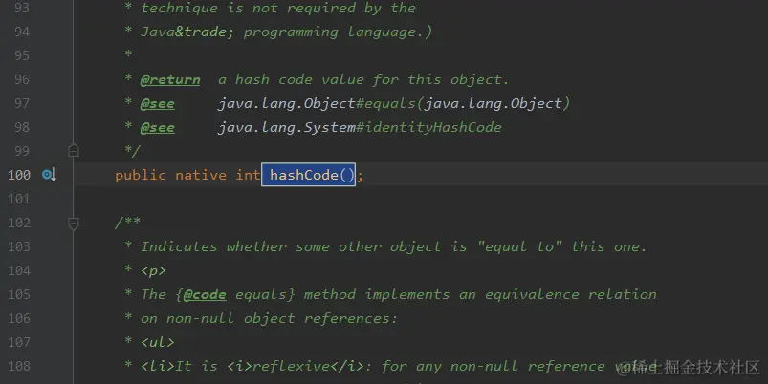Click 'equals} method implements an equivalence relation'
Image resolution: width=768 pixels, height=384 pixels.
click(446, 294)
